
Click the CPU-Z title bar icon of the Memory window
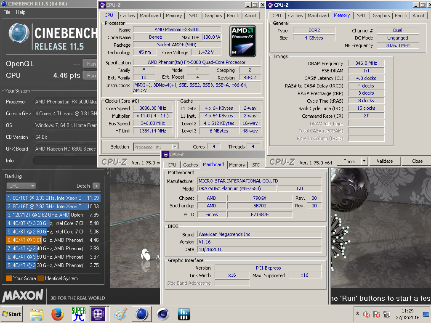click(270, 5)
